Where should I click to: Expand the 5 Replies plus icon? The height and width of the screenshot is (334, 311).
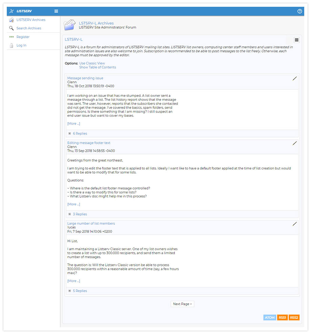(69, 291)
